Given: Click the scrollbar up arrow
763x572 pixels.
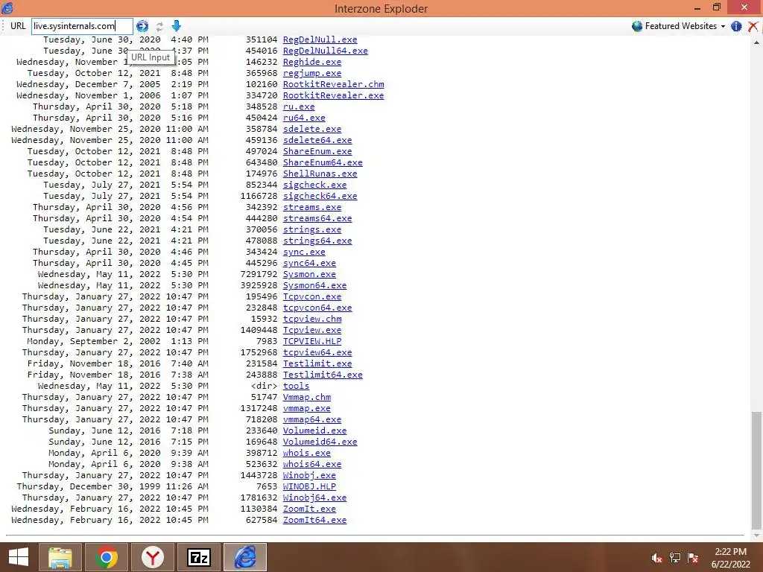Looking at the screenshot, I should (x=756, y=42).
